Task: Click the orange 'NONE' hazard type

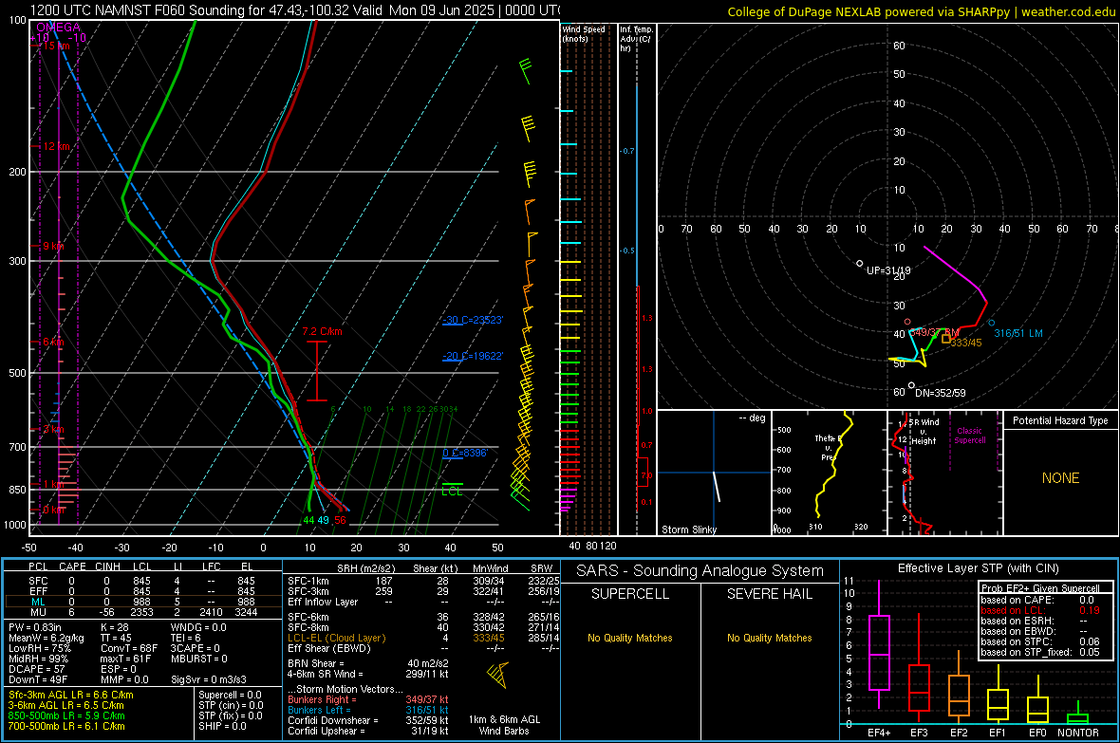Action: pyautogui.click(x=1060, y=478)
